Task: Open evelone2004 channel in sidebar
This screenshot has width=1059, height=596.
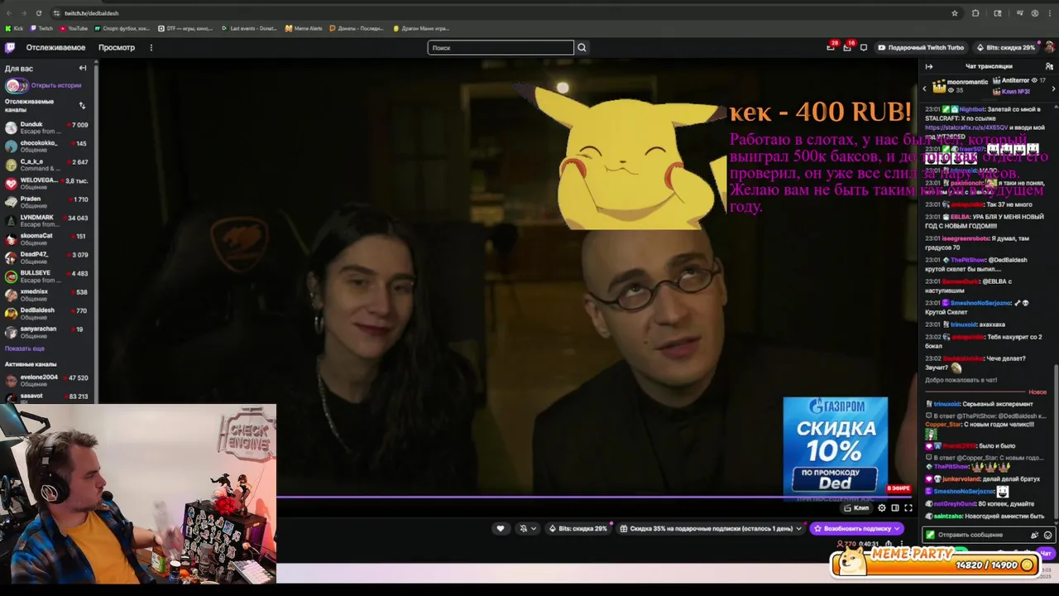Action: (46, 380)
